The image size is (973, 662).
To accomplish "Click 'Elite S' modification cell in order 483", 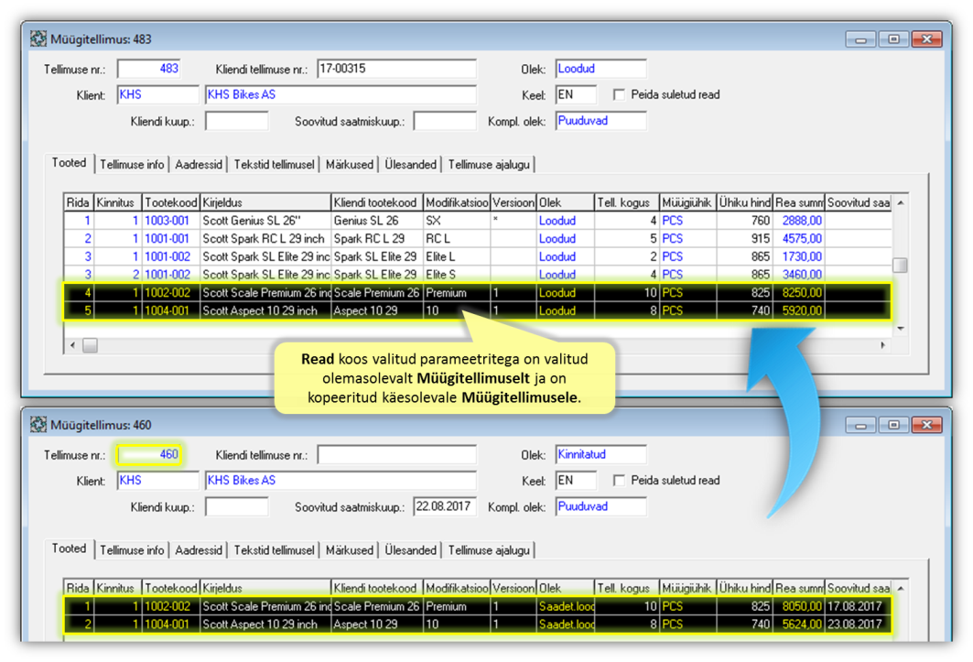I will point(457,275).
